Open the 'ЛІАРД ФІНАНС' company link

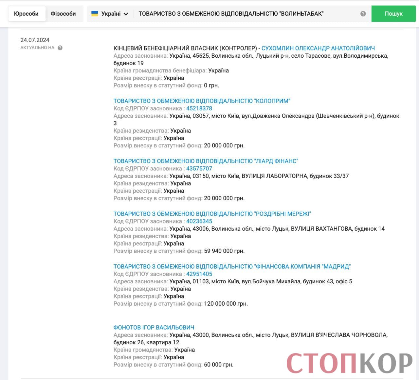[206, 161]
